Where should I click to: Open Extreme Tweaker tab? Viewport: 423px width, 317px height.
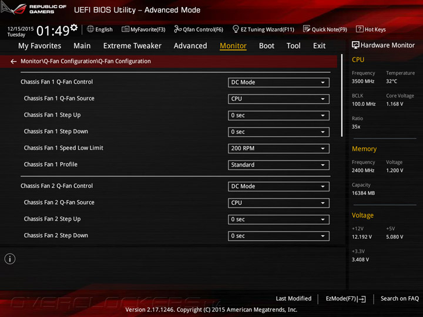(132, 46)
